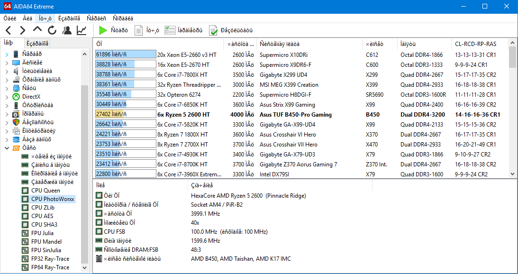Click the disk storage icon in tree
The height and width of the screenshot is (274, 518).
click(16, 80)
